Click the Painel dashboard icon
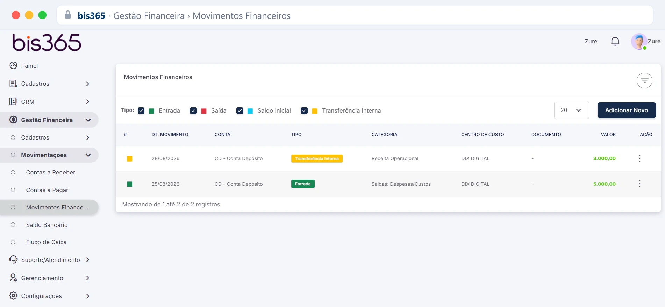665x307 pixels. pos(13,65)
